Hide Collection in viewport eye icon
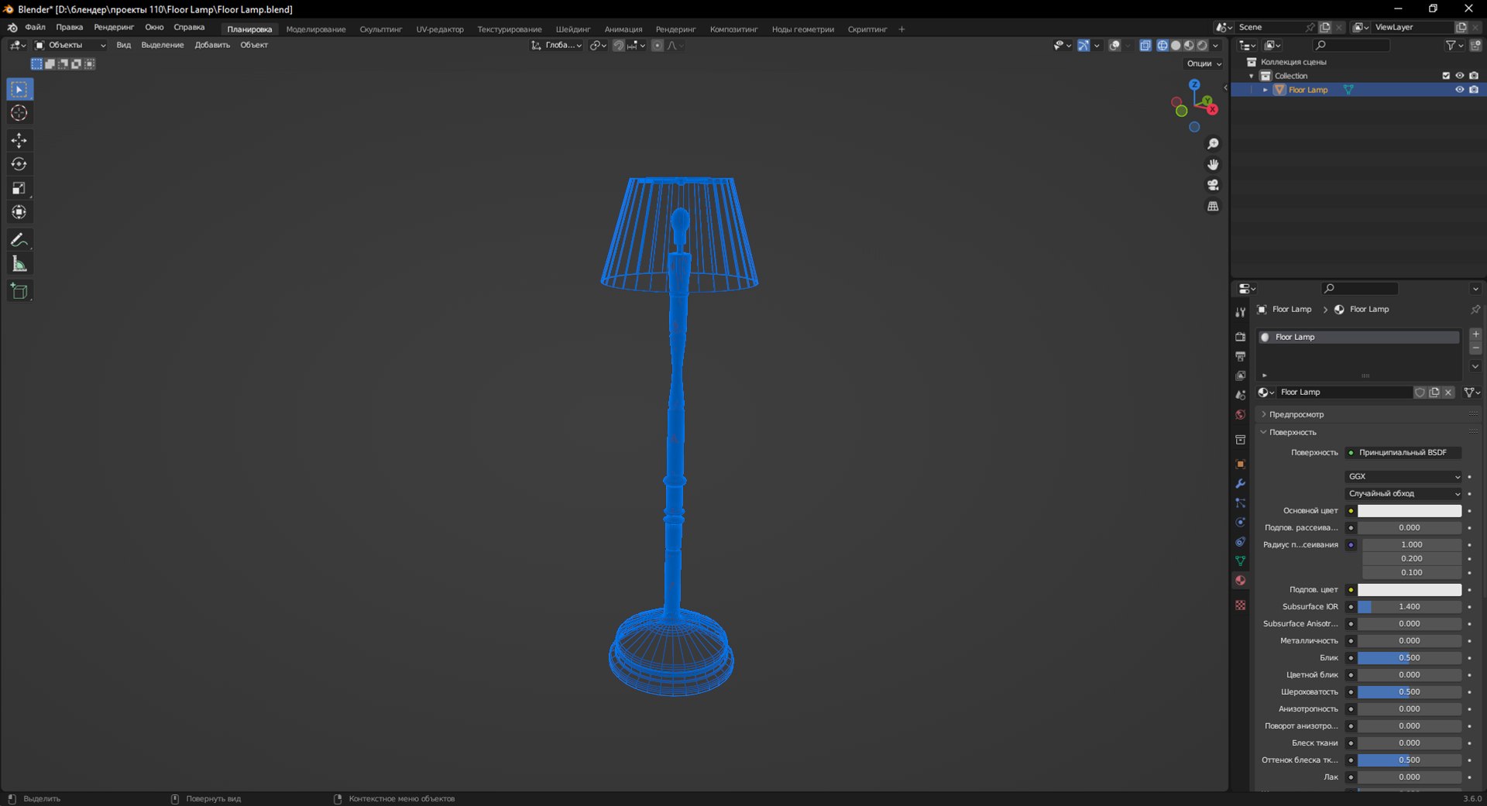This screenshot has height=806, width=1487. 1460,76
